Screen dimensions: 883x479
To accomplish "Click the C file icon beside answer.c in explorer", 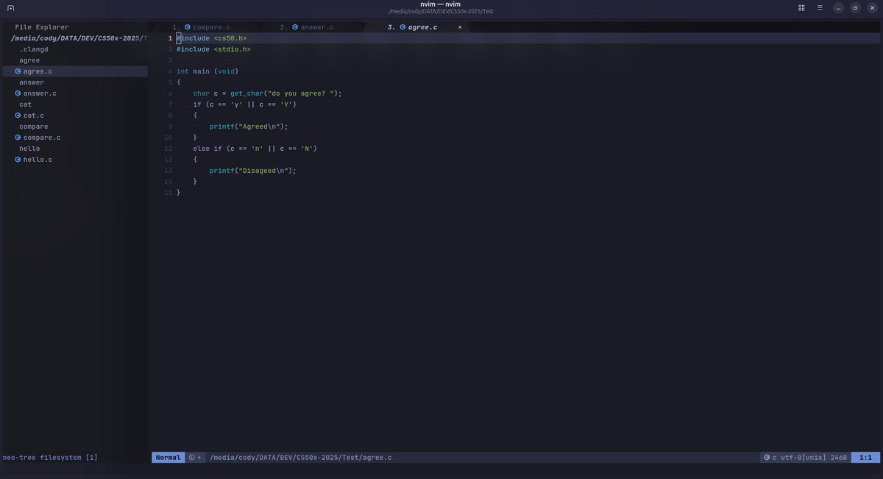I will 18,93.
